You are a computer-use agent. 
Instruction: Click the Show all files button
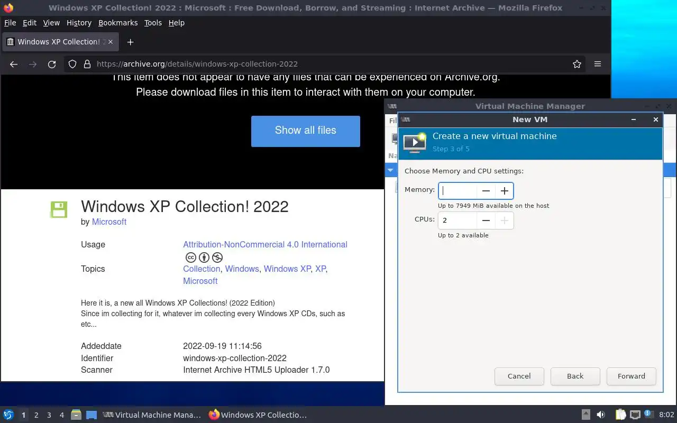click(306, 131)
